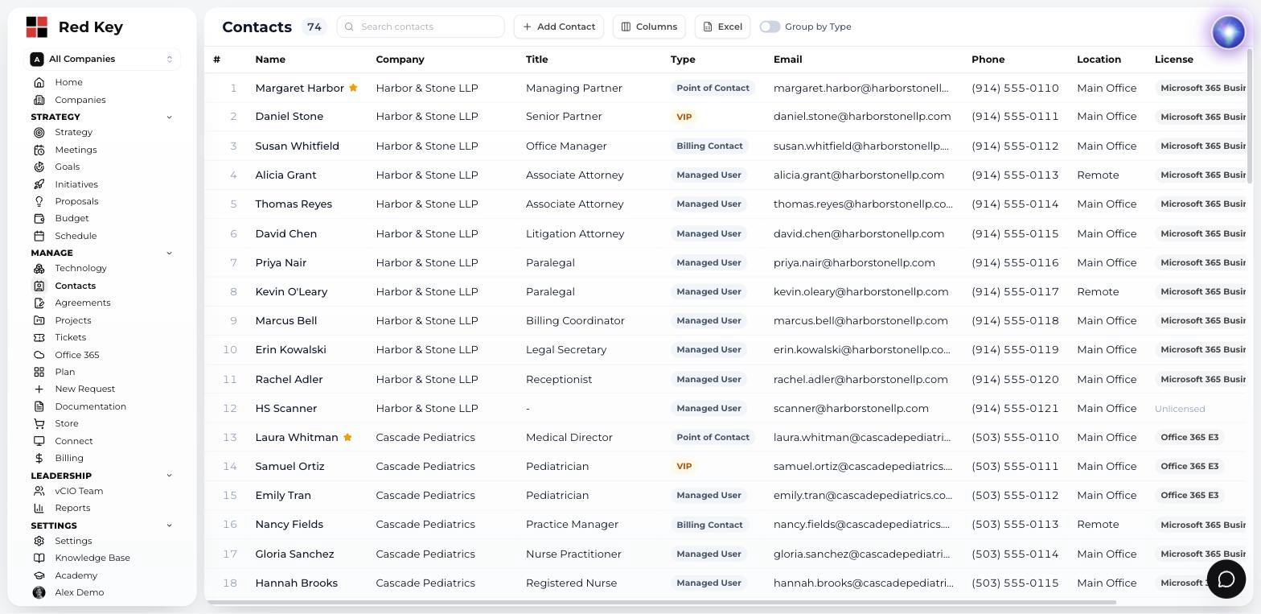Click the Search contacts field
Screen dimensions: 1261x614
click(x=421, y=27)
